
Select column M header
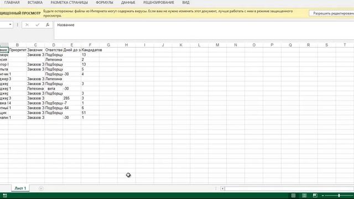point(217,45)
